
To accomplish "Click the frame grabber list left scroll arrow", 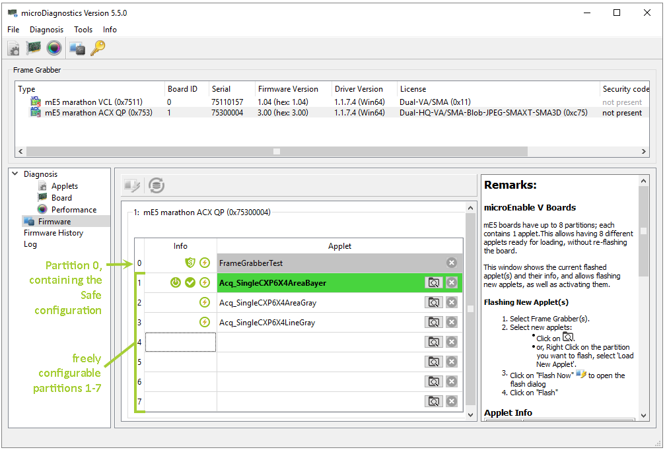I will (x=20, y=151).
